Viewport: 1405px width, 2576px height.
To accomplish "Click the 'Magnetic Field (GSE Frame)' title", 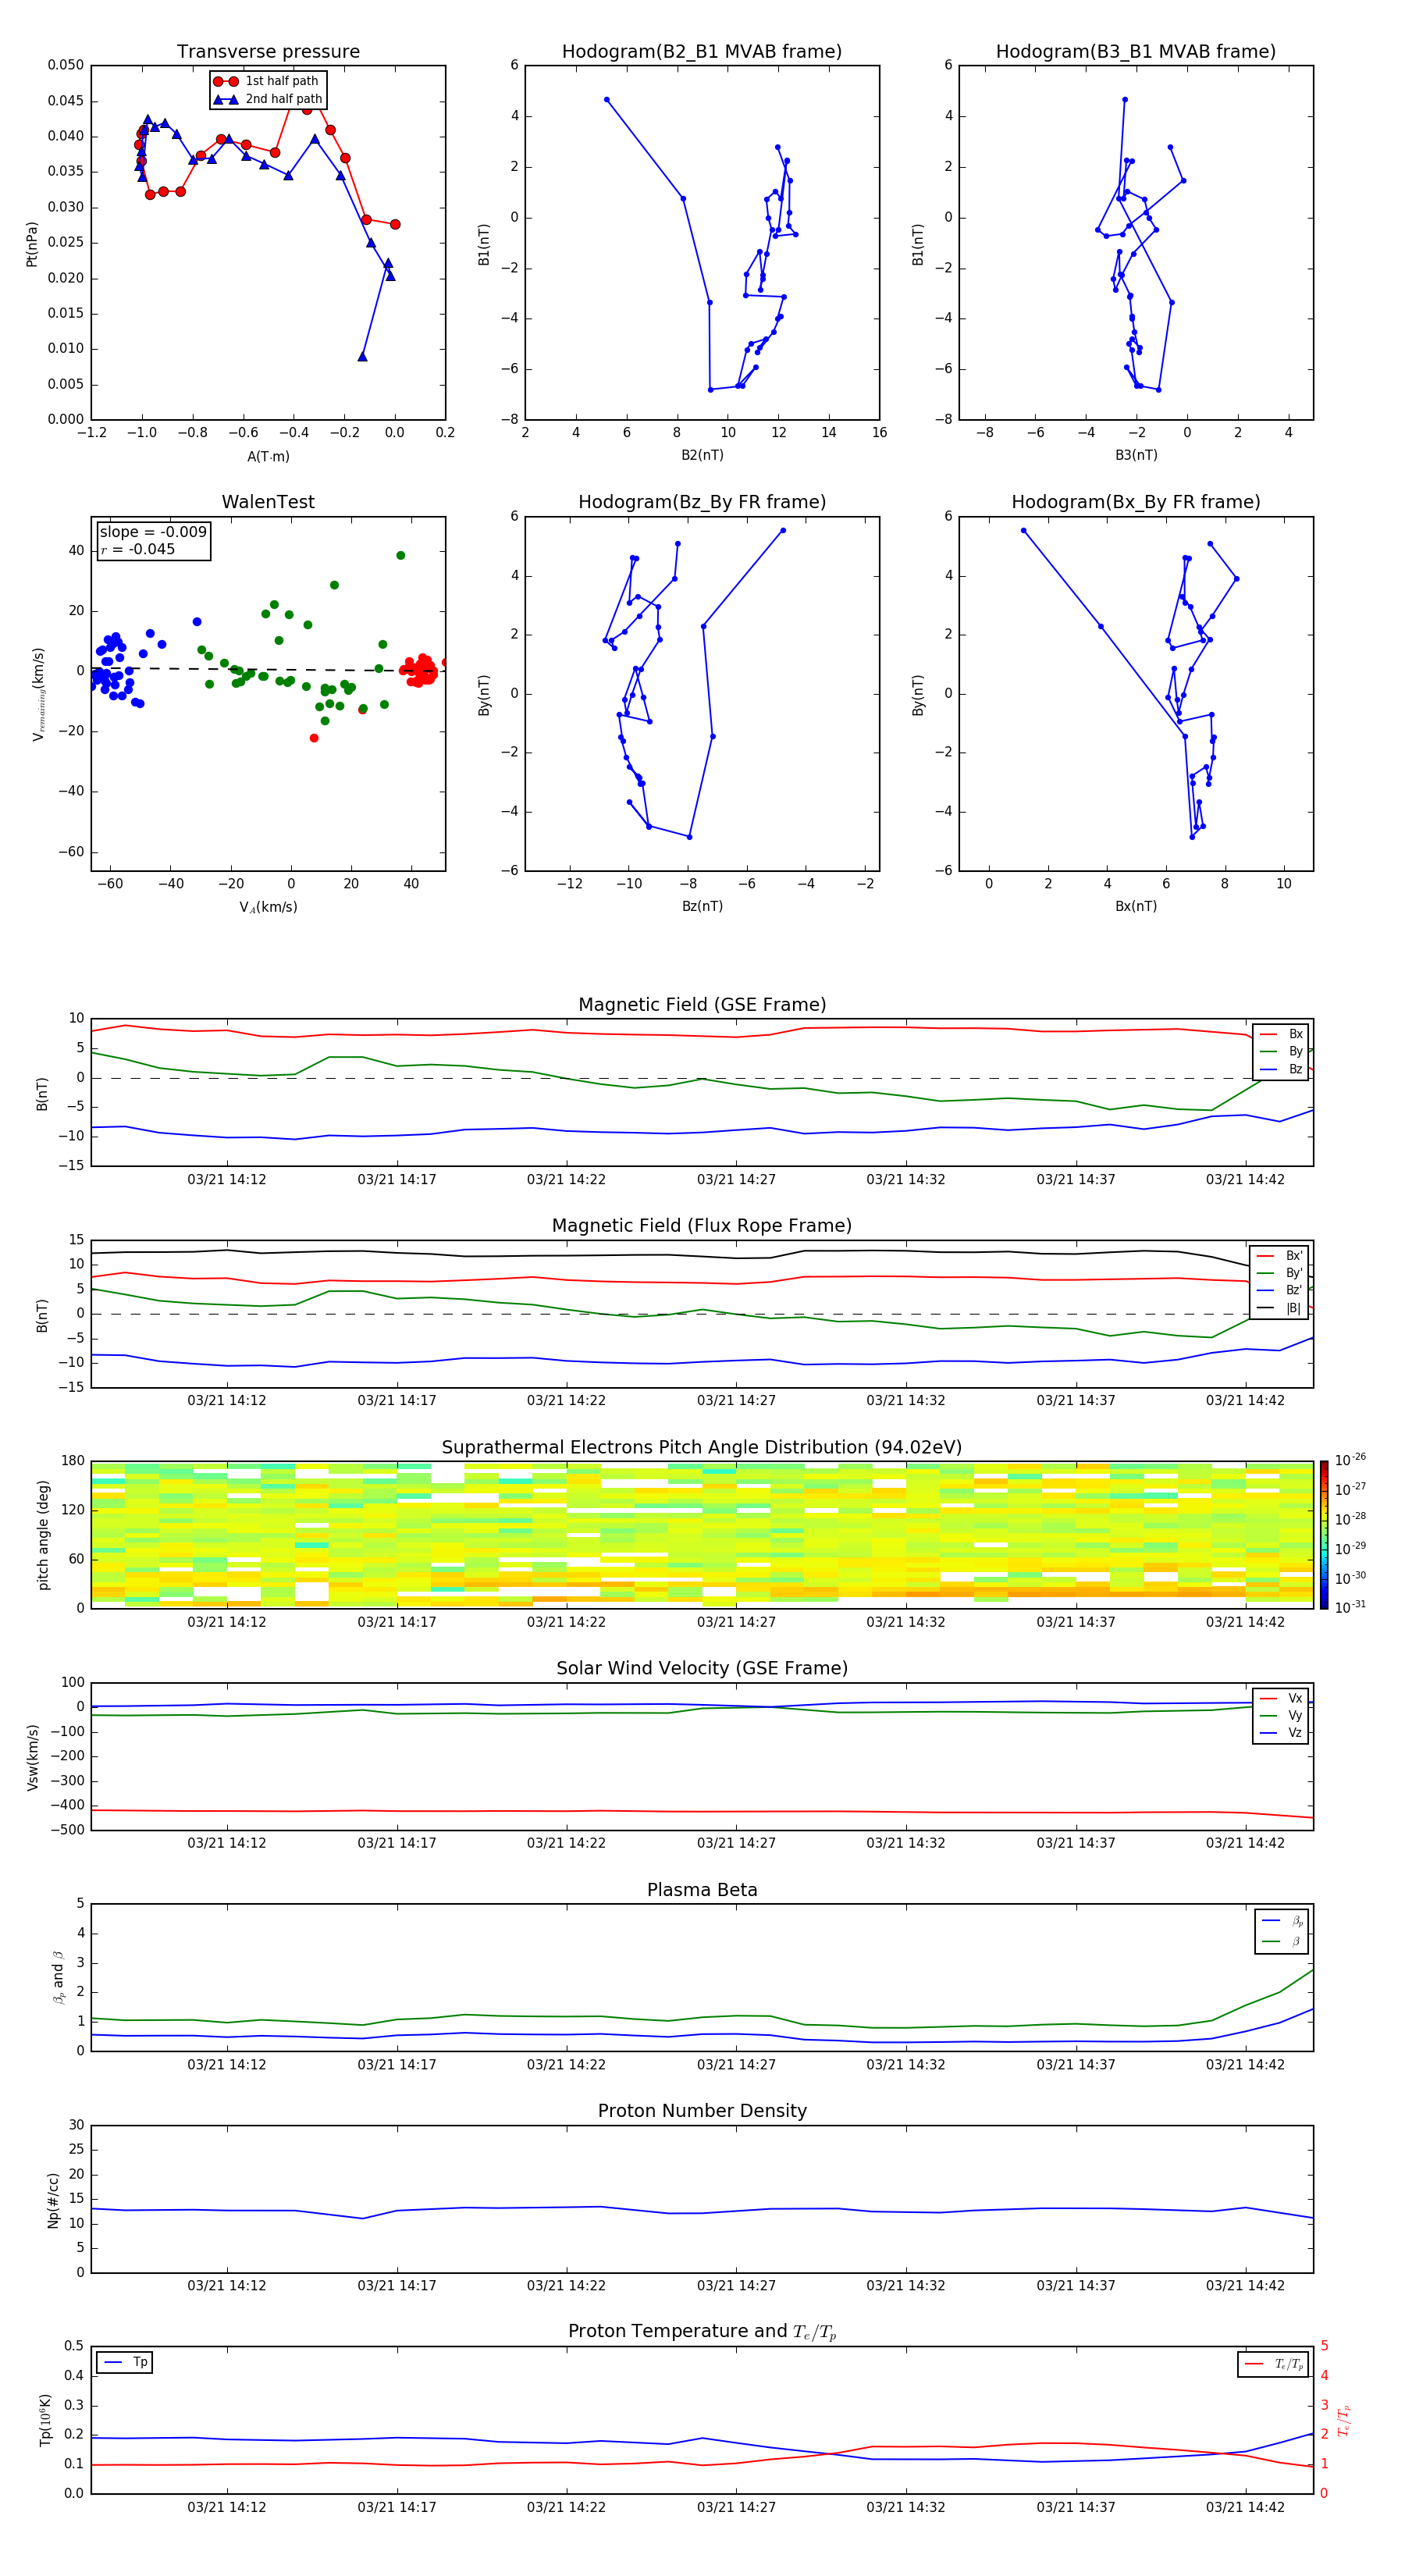I will [702, 1005].
